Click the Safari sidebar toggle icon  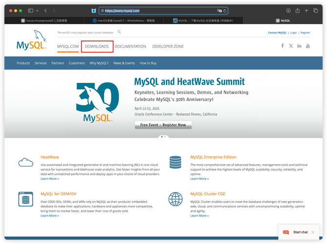tap(30, 10)
